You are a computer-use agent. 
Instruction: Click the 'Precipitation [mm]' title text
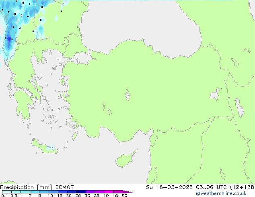[x=26, y=187]
